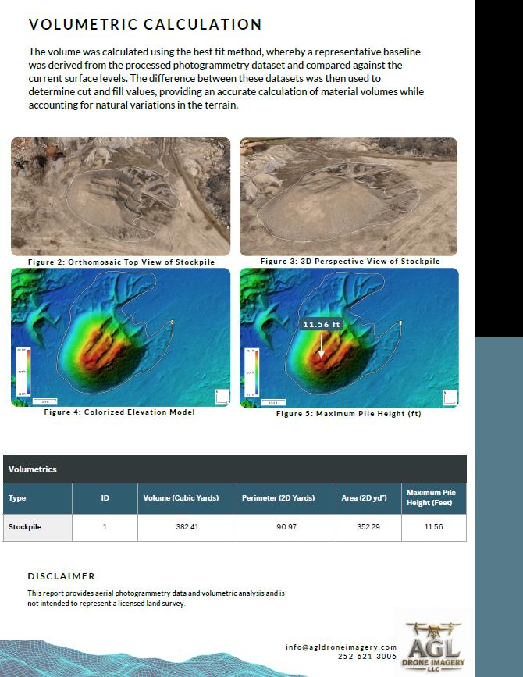Screen dimensions: 523x677
Task: Click the elevation color legend in Figure 5
Action: pyautogui.click(x=252, y=372)
